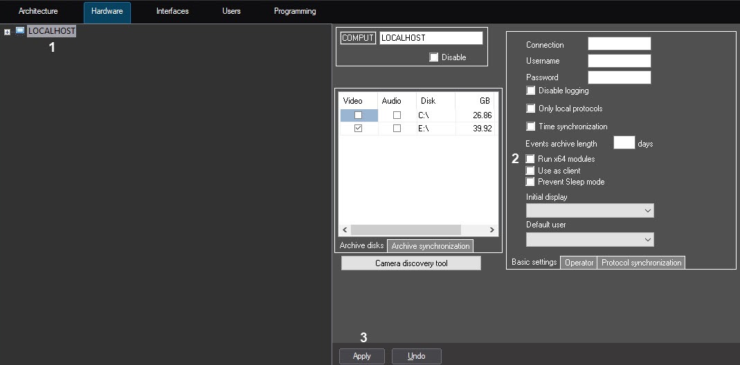Enable Prevent Sleep mode
The image size is (740, 365).
click(530, 182)
